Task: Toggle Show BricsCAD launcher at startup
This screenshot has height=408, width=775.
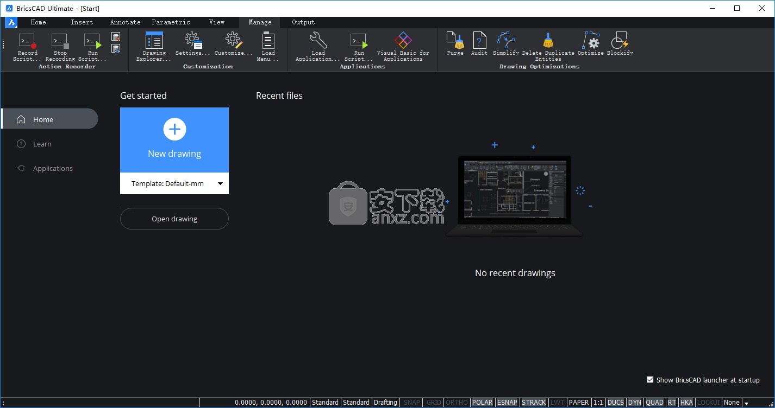Action: point(650,380)
